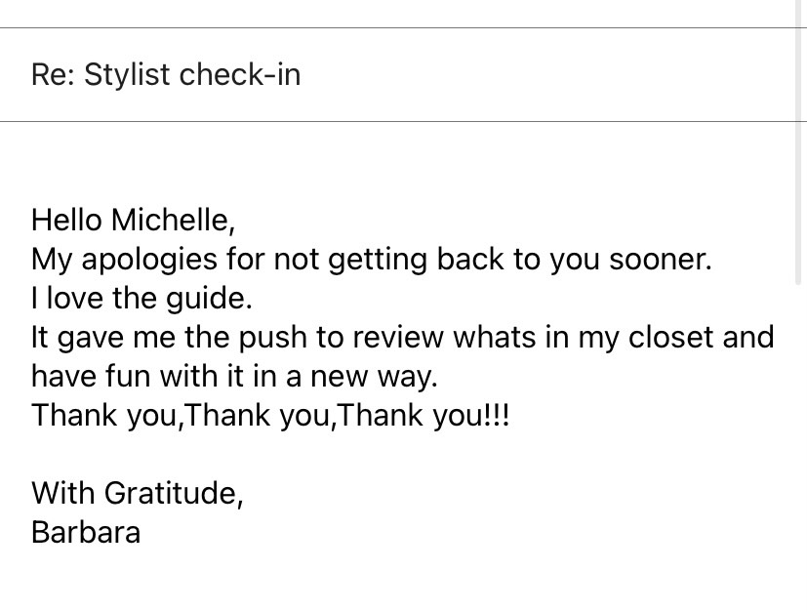Viewport: 807px width, 612px height.
Task: Click the greeting "Hello Michelle,"
Action: (133, 220)
